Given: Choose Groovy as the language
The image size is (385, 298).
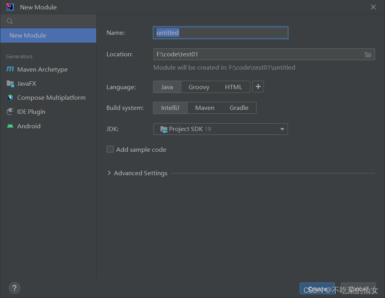Looking at the screenshot, I should pyautogui.click(x=199, y=87).
